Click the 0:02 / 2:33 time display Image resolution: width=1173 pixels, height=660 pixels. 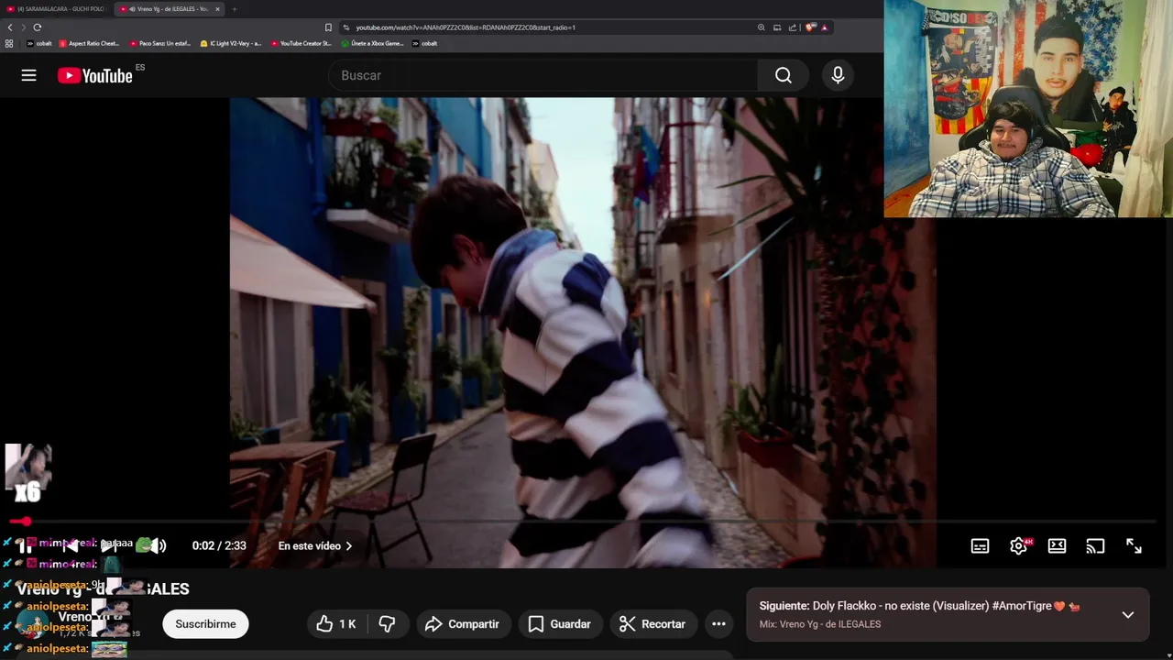click(219, 545)
